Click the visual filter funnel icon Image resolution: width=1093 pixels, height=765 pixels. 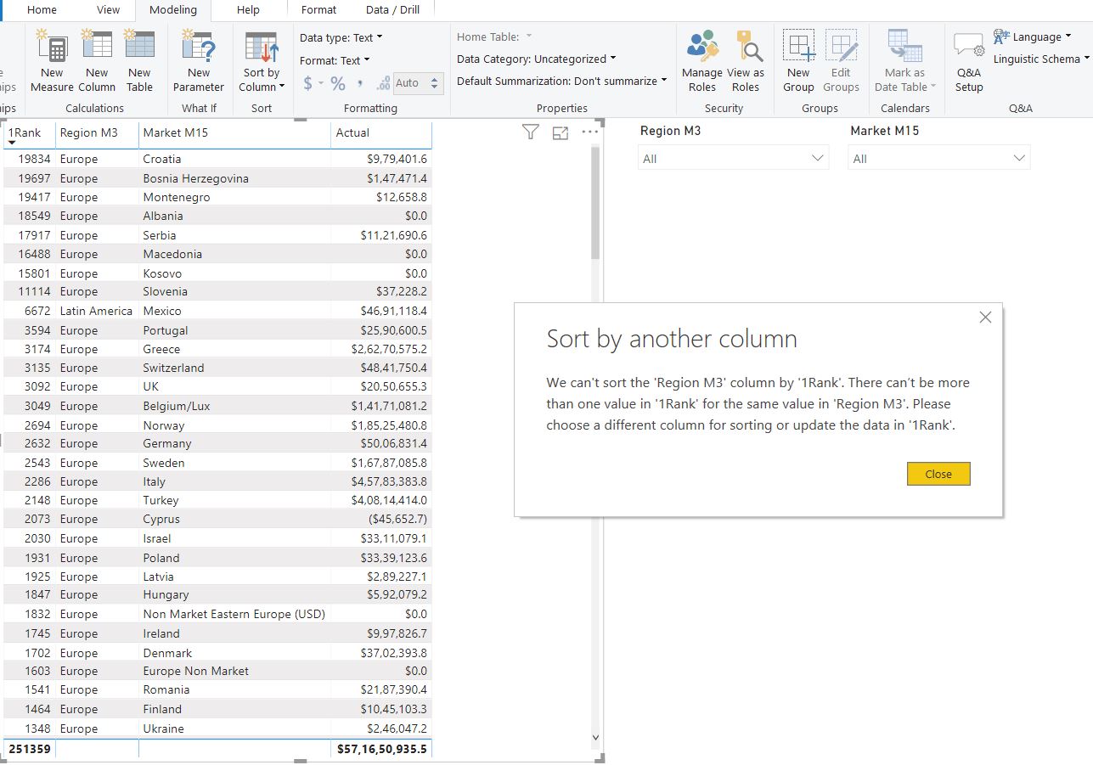(x=531, y=132)
